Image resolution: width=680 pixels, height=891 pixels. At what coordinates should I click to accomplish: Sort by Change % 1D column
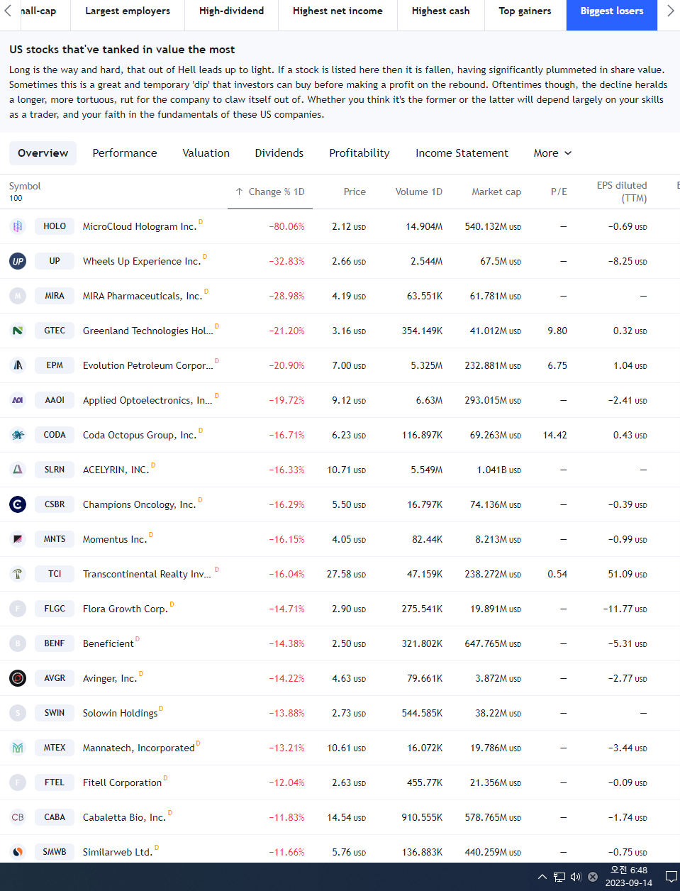[270, 192]
